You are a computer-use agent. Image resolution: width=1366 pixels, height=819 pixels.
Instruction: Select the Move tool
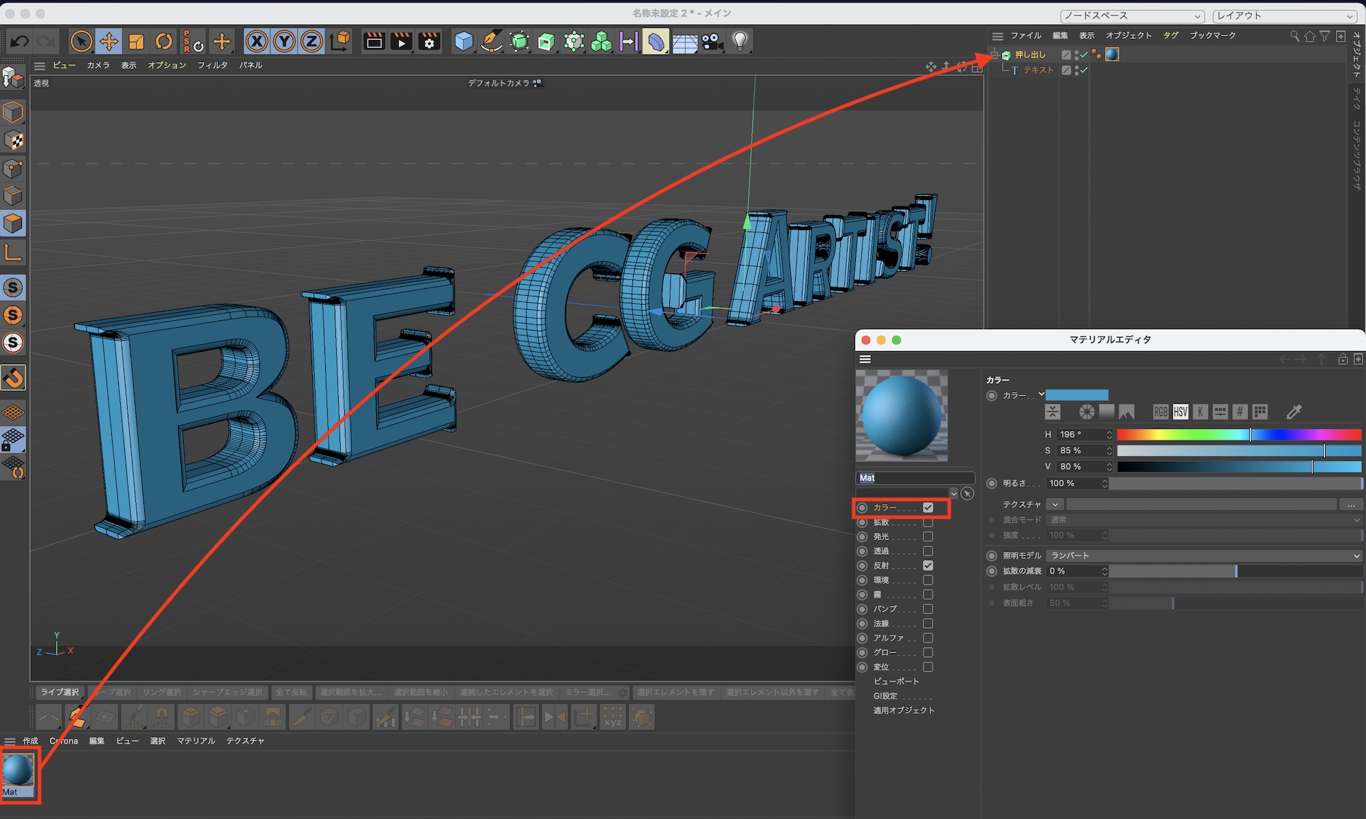[109, 42]
